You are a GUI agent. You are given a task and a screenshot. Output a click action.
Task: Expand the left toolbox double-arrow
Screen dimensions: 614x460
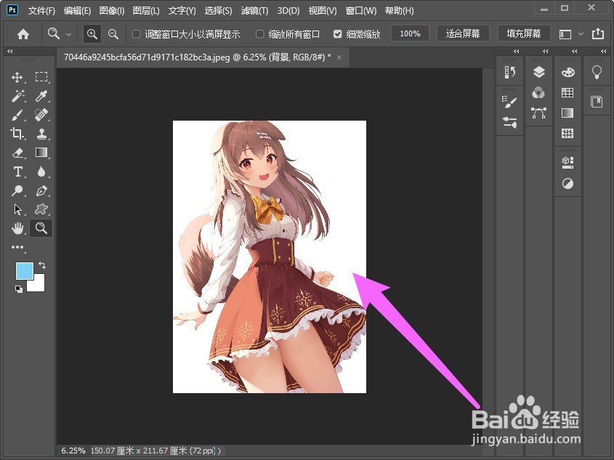pyautogui.click(x=9, y=51)
